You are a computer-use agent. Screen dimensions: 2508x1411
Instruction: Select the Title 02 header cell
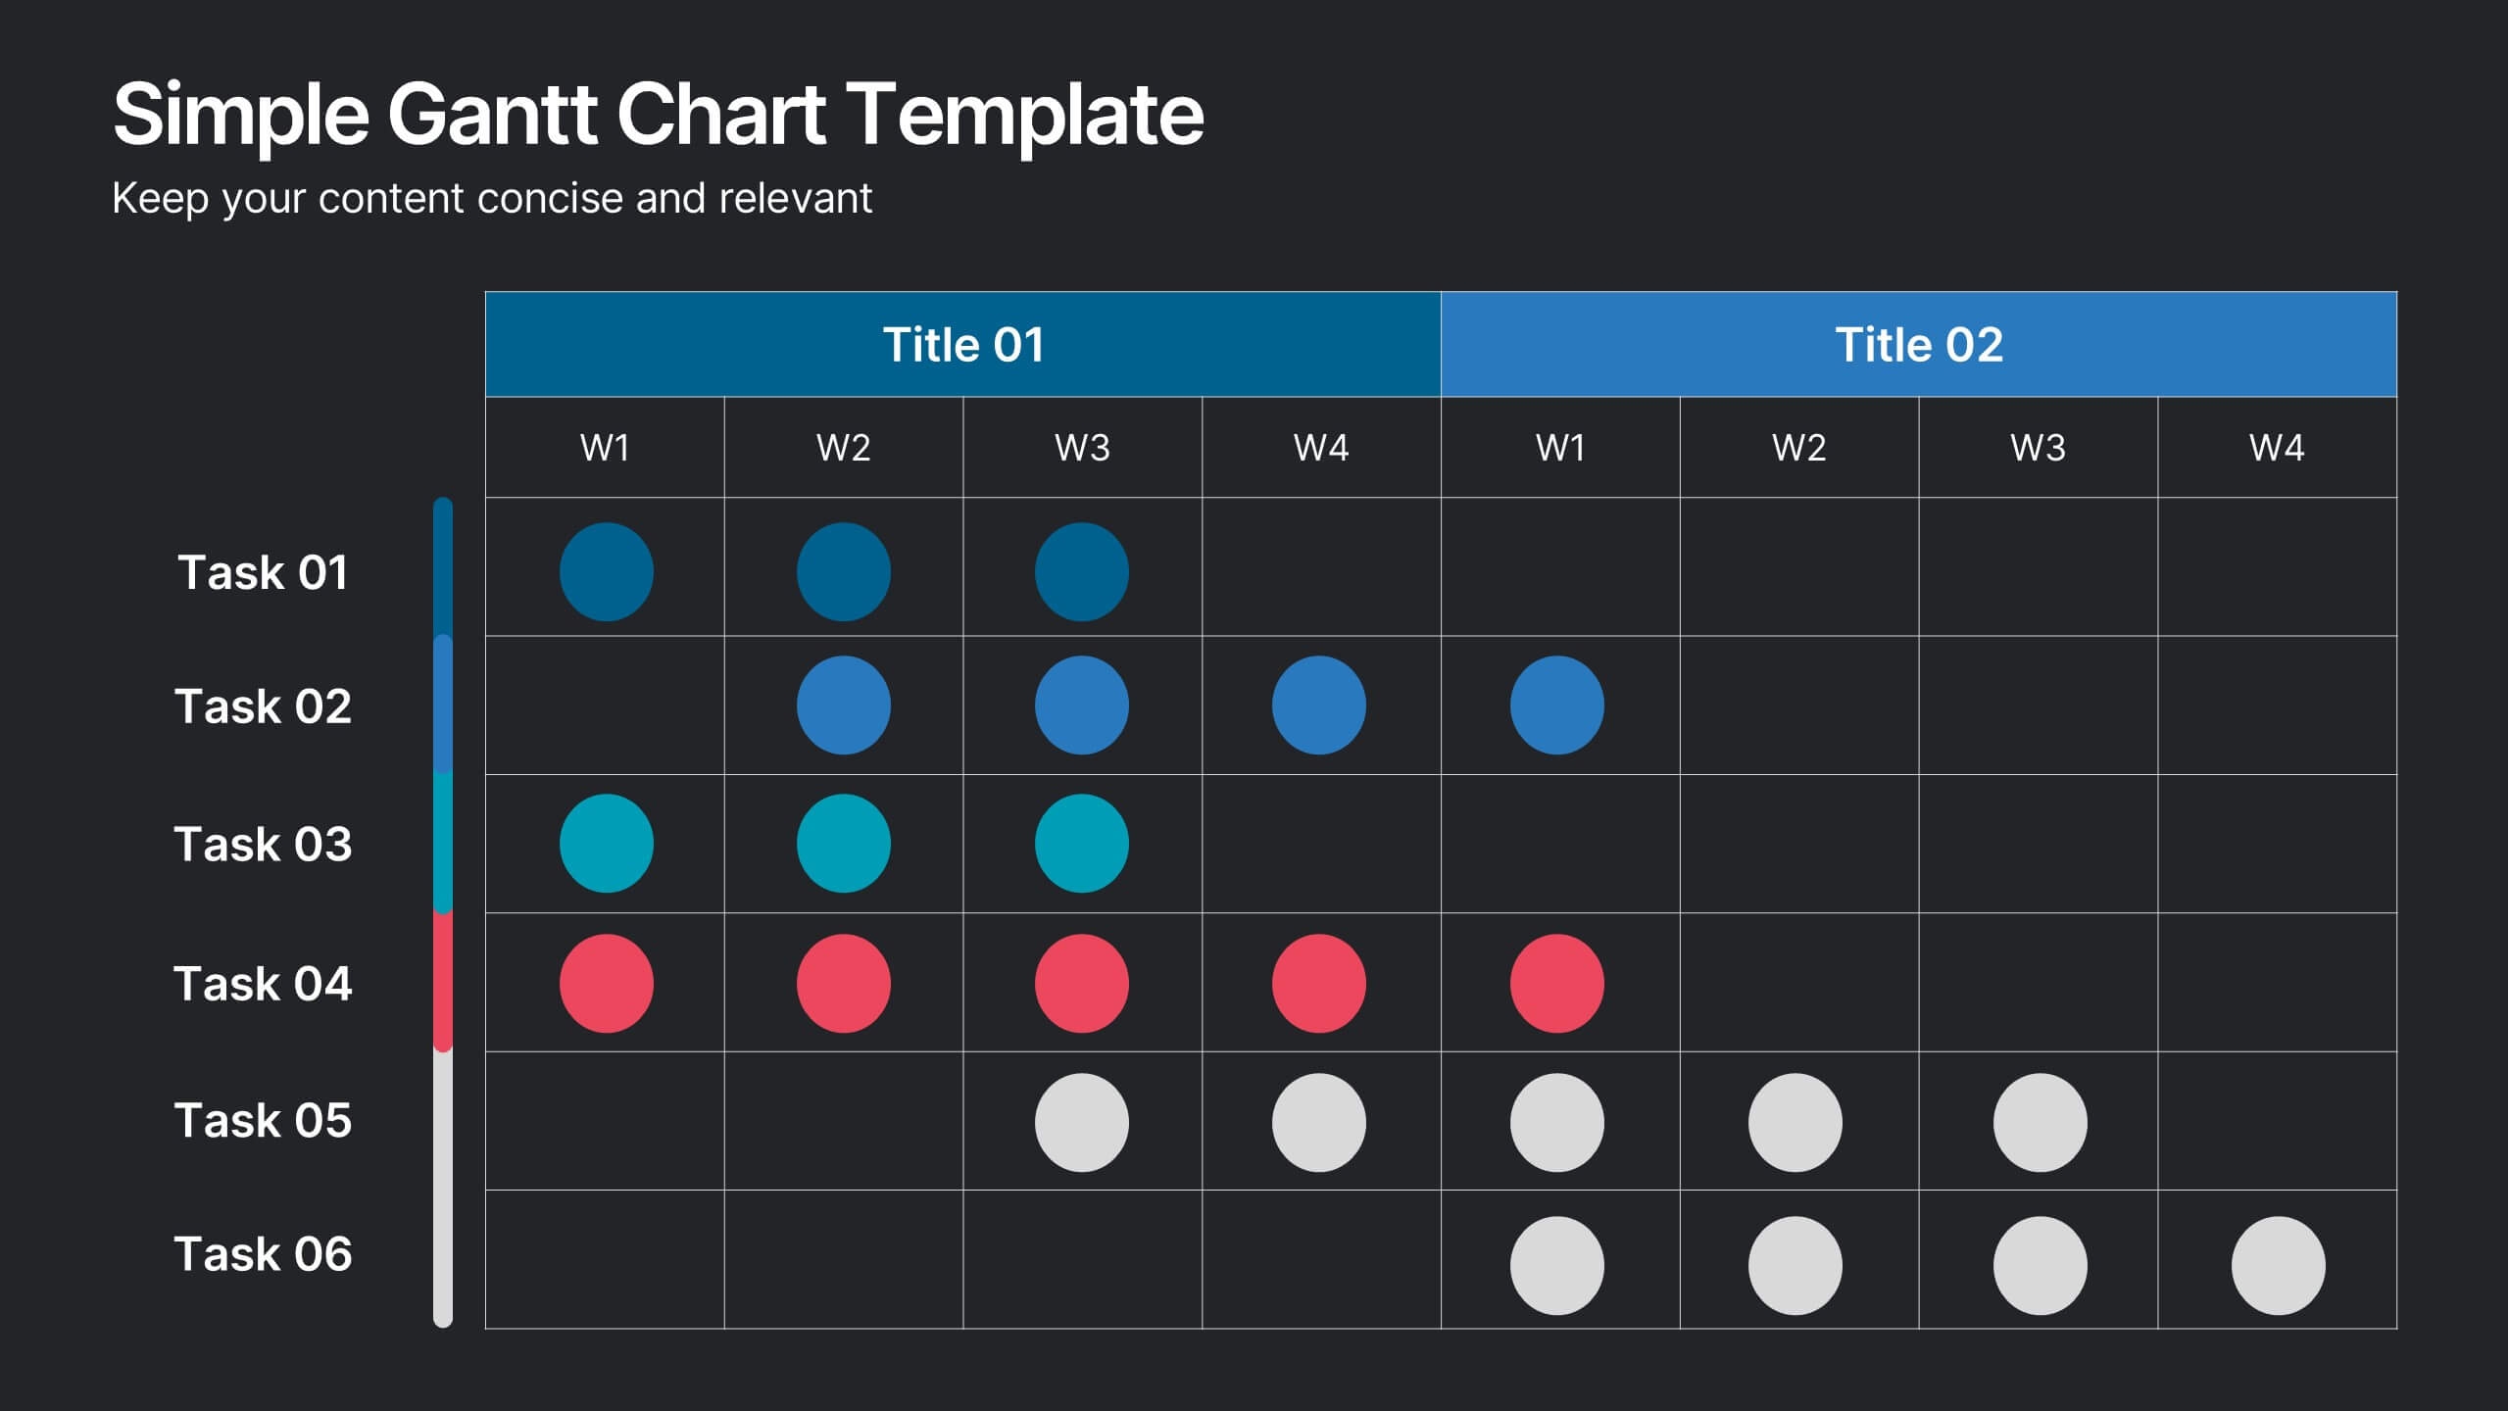[1918, 344]
